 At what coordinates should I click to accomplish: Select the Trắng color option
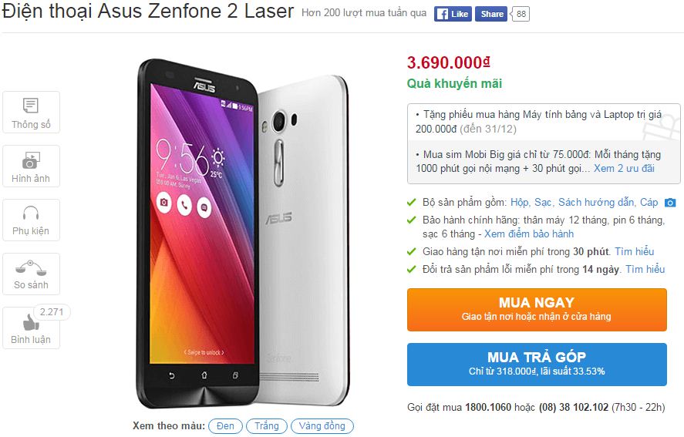pos(267,426)
